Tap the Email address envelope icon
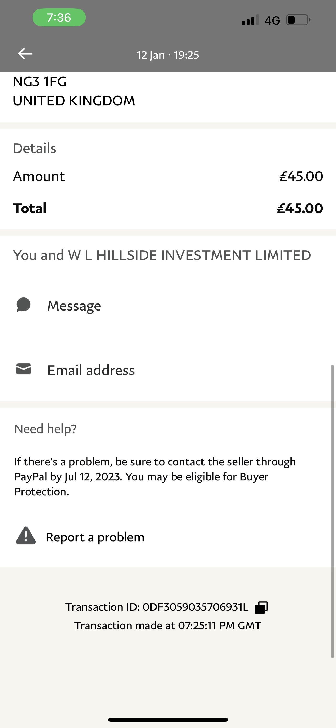336x728 pixels. click(23, 369)
